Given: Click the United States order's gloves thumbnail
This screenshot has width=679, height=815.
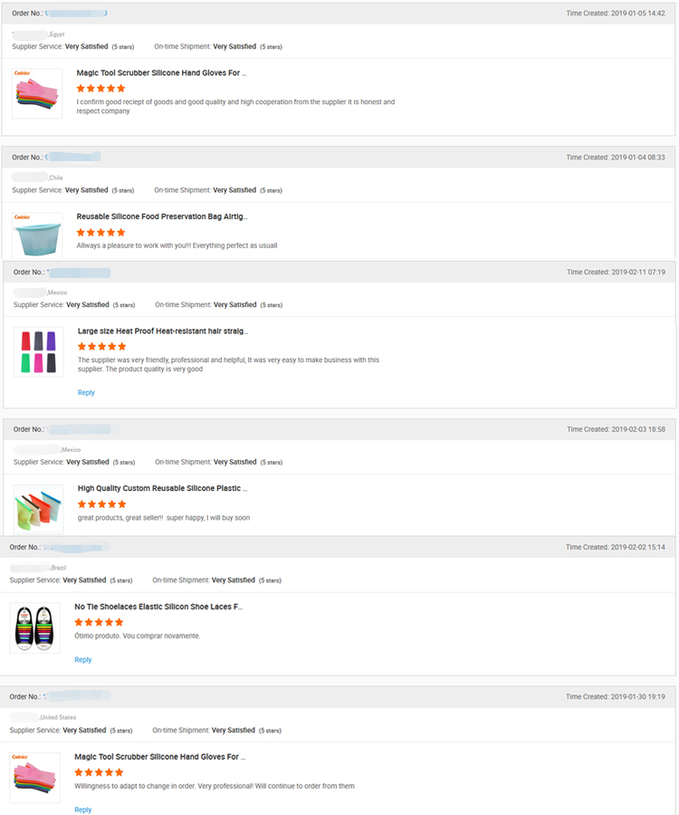Looking at the screenshot, I should (x=35, y=777).
